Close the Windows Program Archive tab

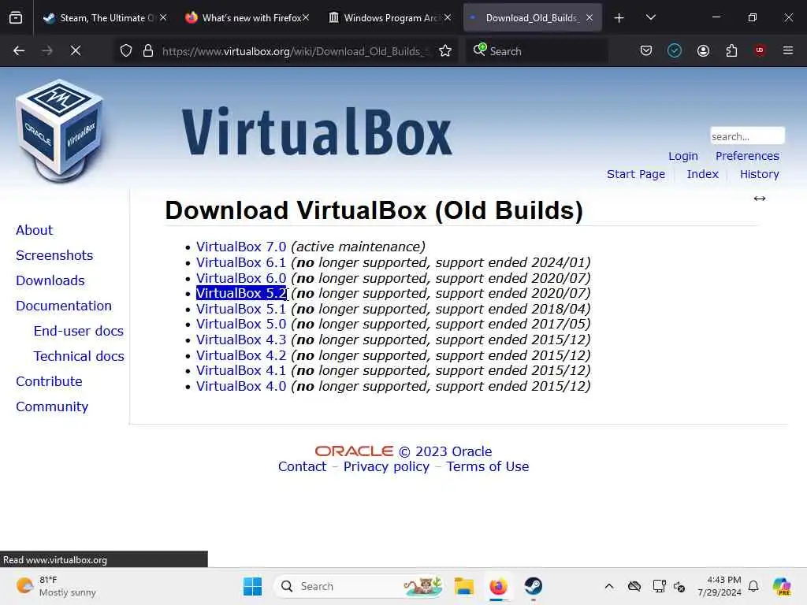click(448, 17)
